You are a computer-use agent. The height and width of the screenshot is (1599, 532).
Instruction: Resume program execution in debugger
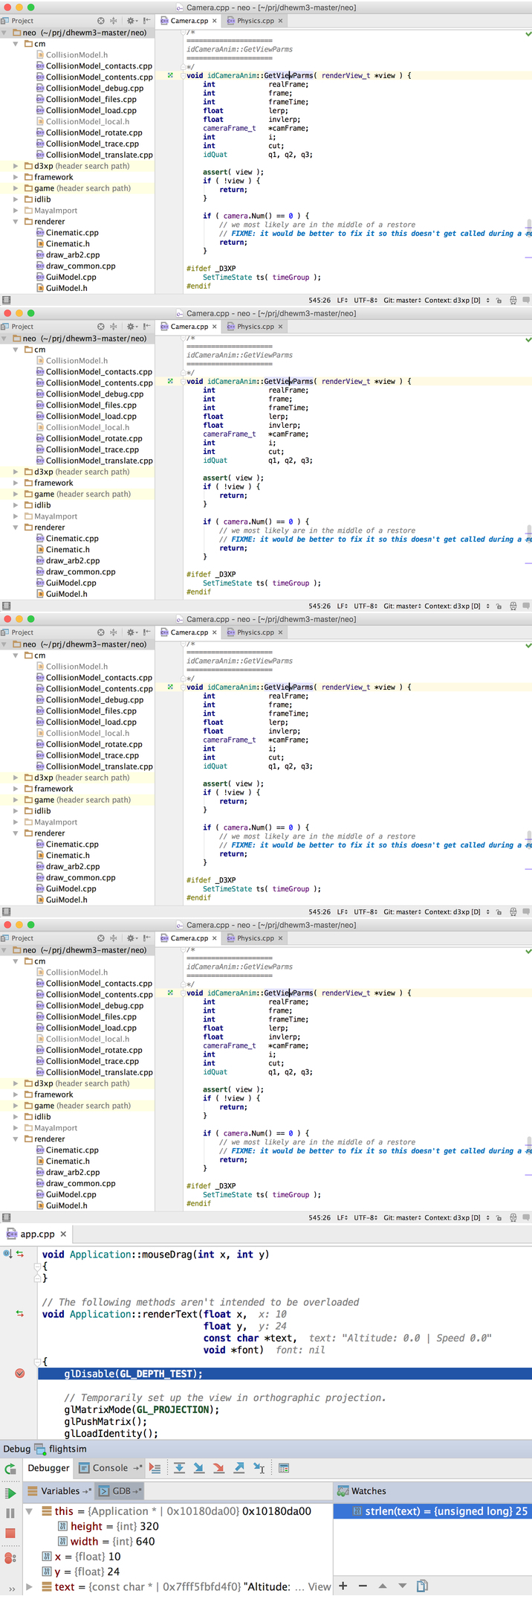pos(10,1493)
